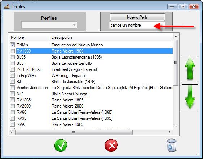
Task: Click the horizontal scrollbar thumb
Action: pyautogui.click(x=74, y=132)
